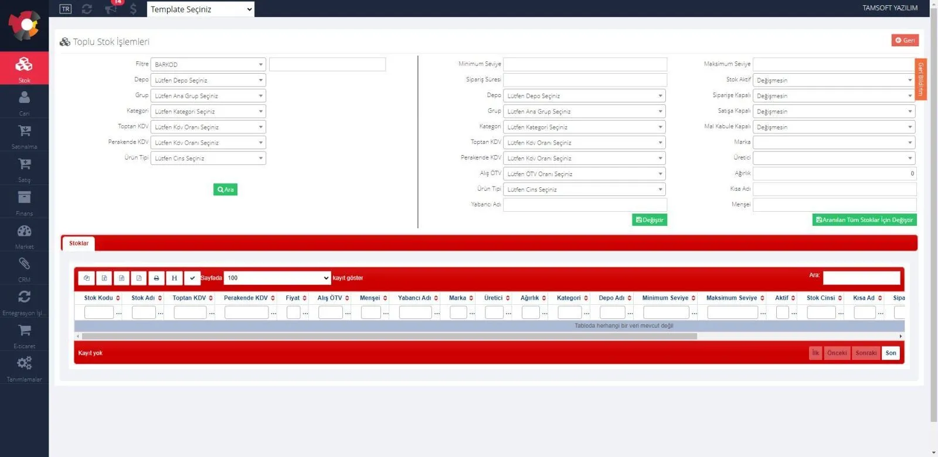This screenshot has width=938, height=457.
Task: Open the Stok module in sidebar
Action: (24, 68)
